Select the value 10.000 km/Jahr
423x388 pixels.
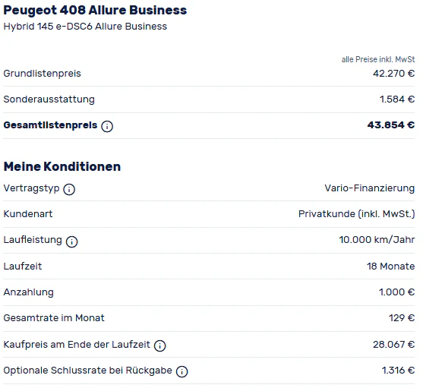point(377,240)
